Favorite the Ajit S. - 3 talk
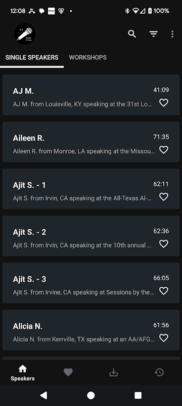 pos(164,291)
